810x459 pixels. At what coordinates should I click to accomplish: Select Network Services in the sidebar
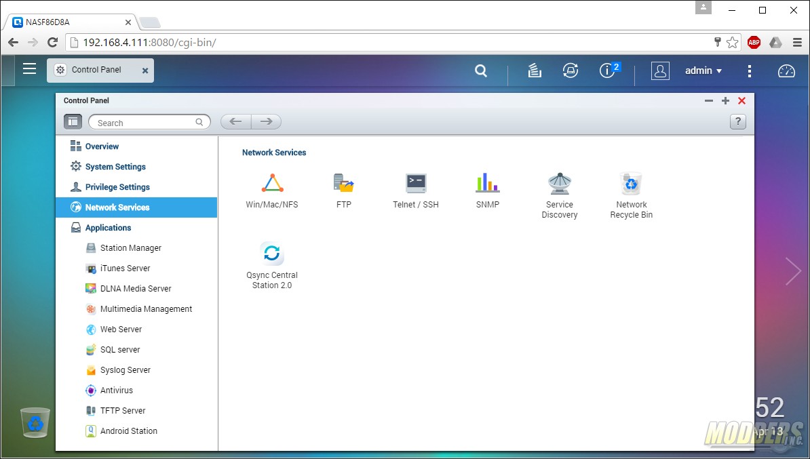point(136,207)
